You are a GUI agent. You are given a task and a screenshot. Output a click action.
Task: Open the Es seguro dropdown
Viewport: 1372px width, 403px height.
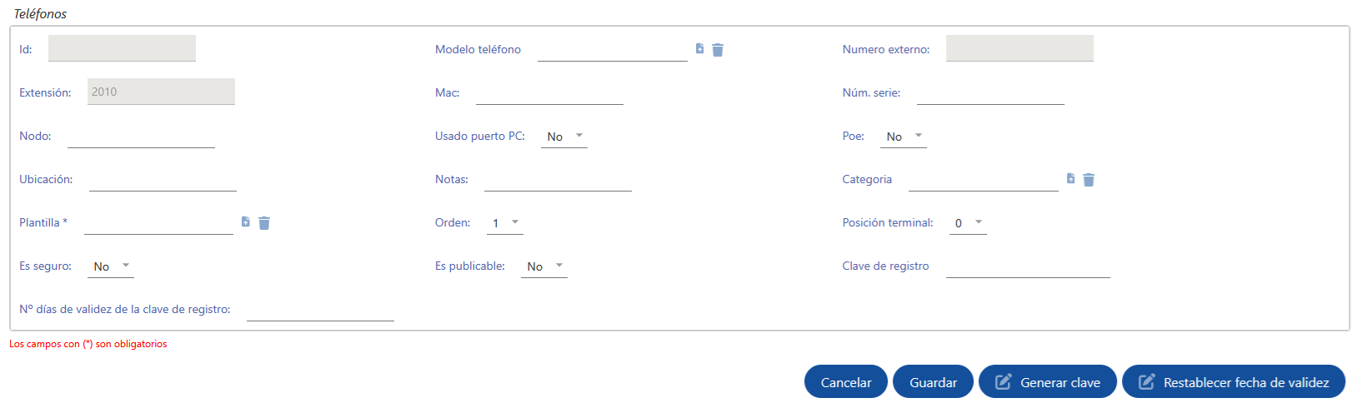pyautogui.click(x=112, y=266)
